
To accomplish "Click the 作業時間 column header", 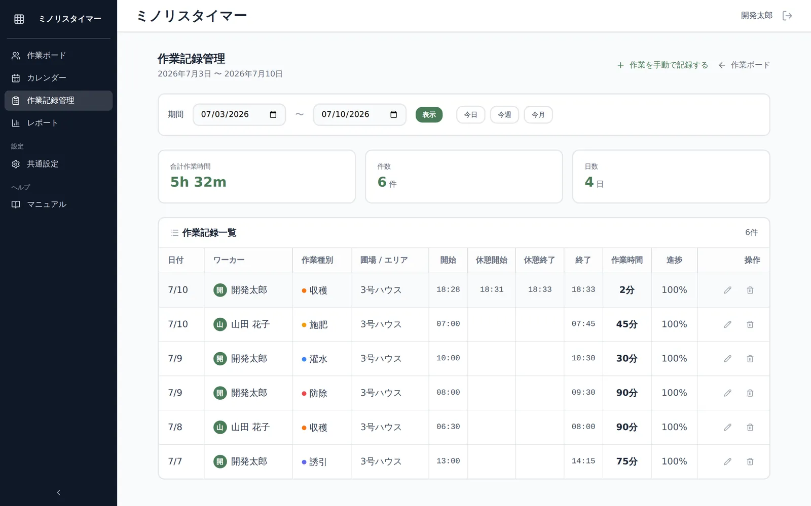I will [x=627, y=260].
